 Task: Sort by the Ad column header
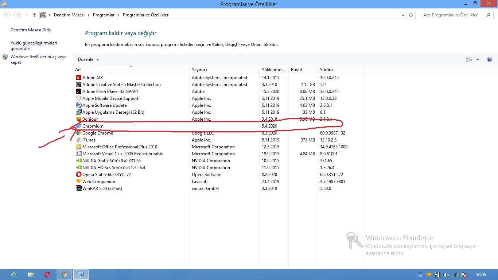(131, 70)
